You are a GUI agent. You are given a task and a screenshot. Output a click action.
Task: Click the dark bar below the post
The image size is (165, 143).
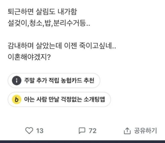82,142
